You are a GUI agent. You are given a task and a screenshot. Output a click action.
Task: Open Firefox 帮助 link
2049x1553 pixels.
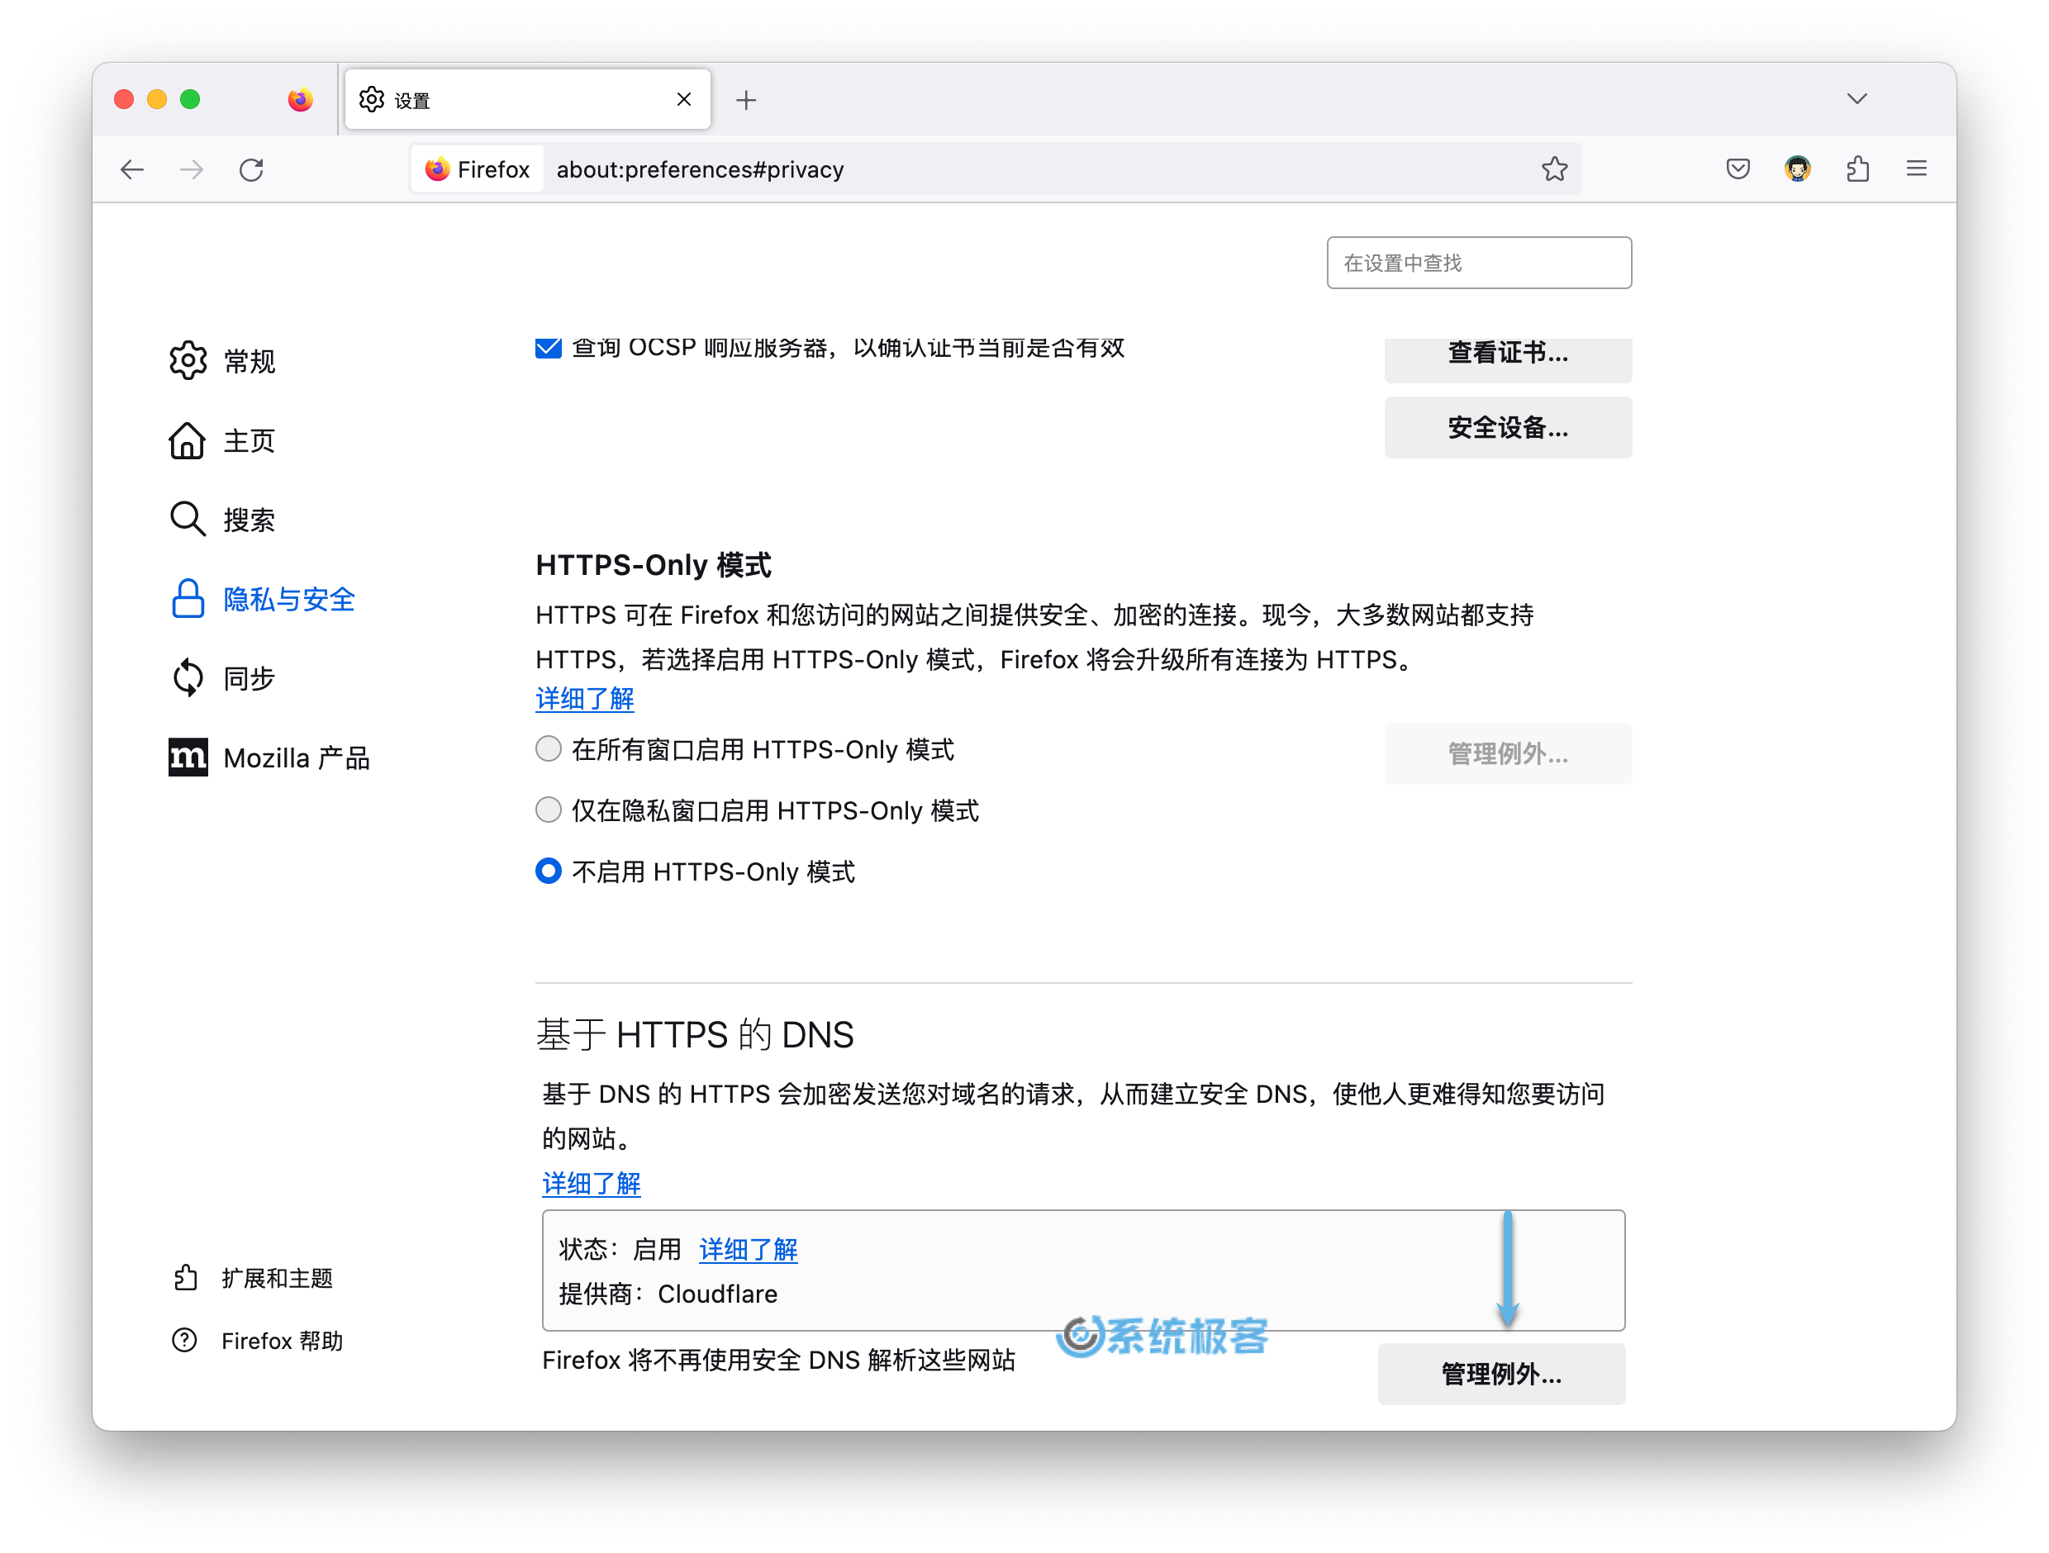pos(258,1340)
